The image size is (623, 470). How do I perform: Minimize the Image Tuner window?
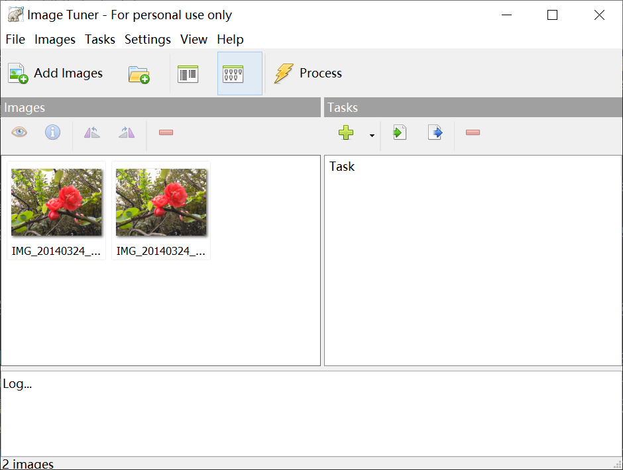click(x=506, y=15)
